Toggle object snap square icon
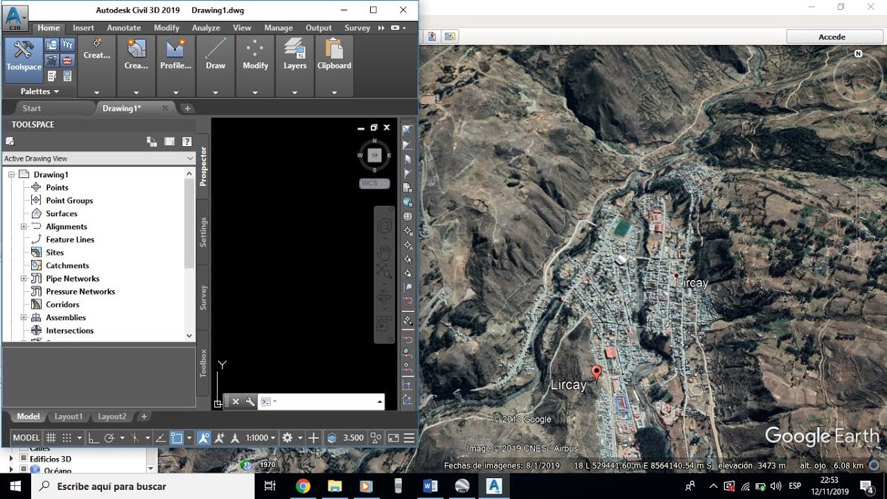 click(177, 438)
